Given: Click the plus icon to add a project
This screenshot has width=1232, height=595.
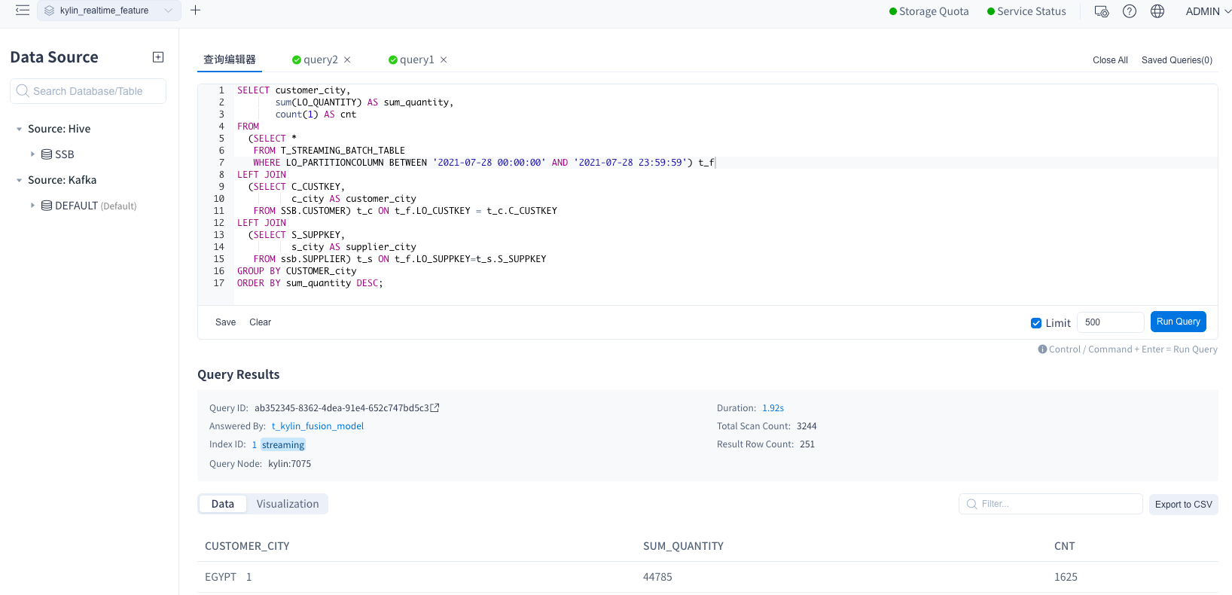Looking at the screenshot, I should pyautogui.click(x=196, y=11).
